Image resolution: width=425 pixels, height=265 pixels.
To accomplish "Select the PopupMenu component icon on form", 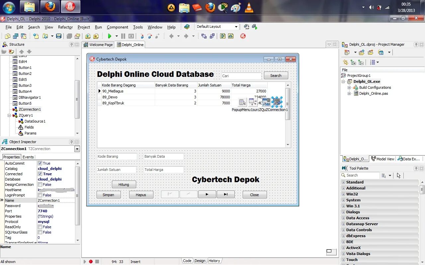I will tap(242, 102).
